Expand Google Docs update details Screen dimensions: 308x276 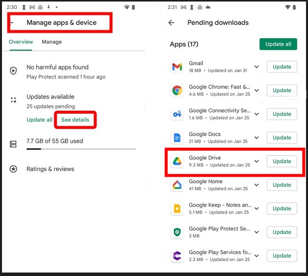point(256,138)
